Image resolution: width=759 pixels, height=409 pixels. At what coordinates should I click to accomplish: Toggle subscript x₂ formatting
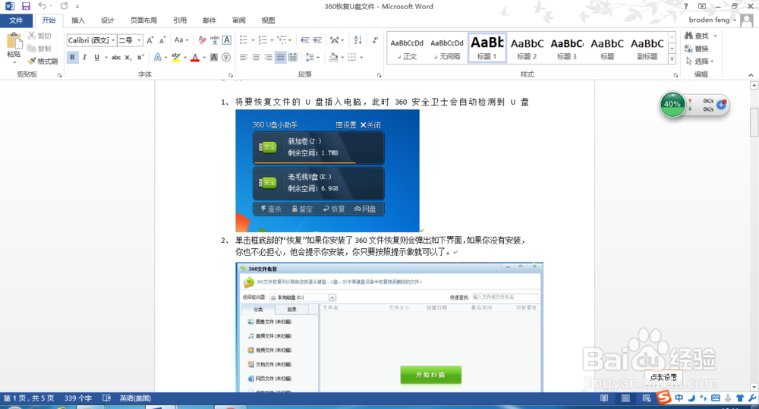click(x=128, y=57)
